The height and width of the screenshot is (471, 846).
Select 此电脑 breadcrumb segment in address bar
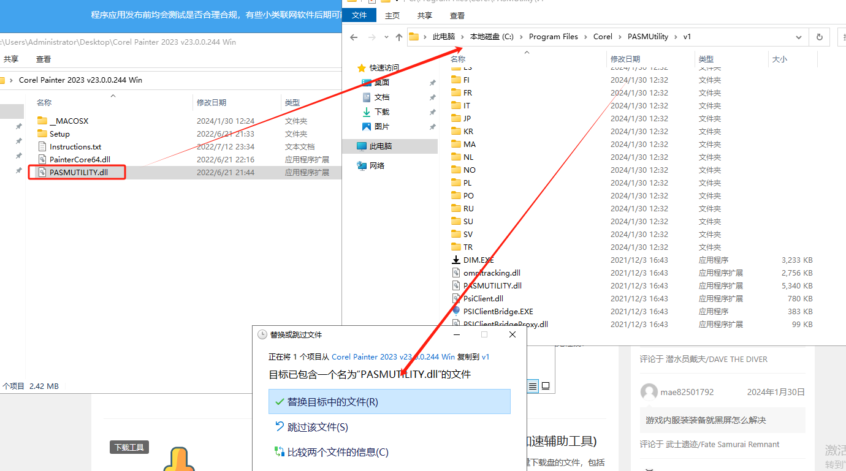(444, 37)
